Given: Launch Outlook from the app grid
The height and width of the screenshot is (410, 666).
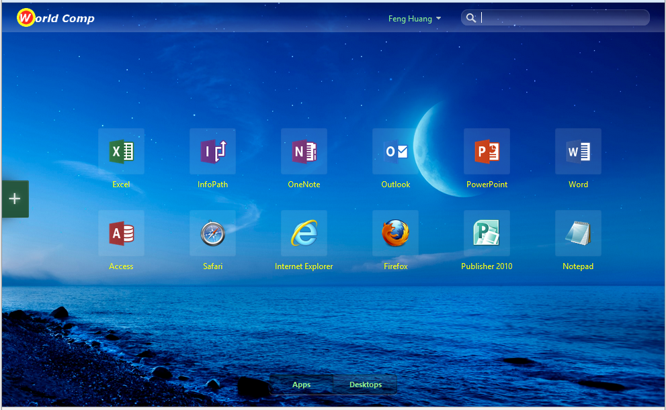Looking at the screenshot, I should point(395,152).
